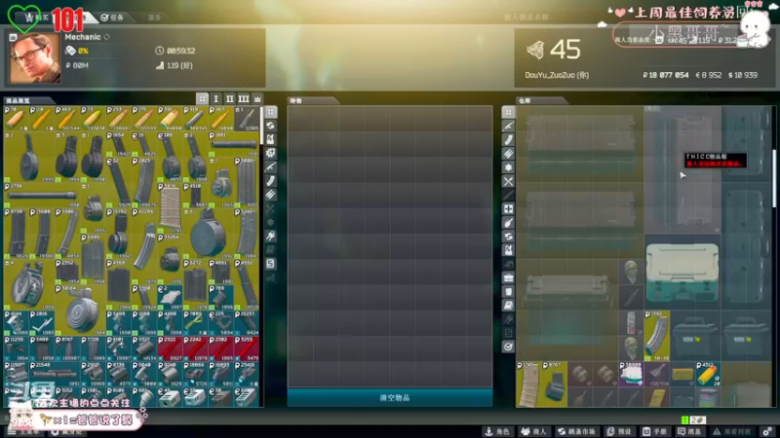This screenshot has height=438, width=780.
Task: Filter stash by medical cross icon
Action: pyautogui.click(x=508, y=208)
